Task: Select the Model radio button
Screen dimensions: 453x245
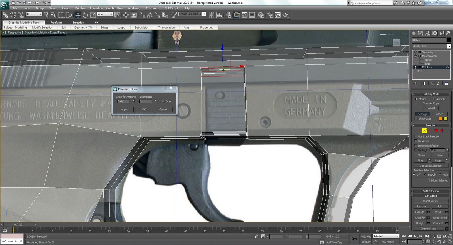Action: click(x=416, y=99)
